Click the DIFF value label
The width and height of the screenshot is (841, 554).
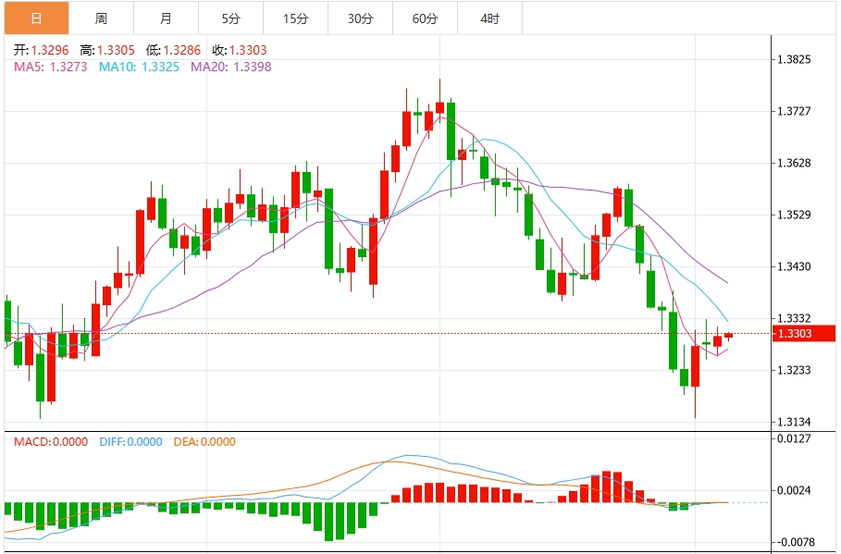(130, 442)
